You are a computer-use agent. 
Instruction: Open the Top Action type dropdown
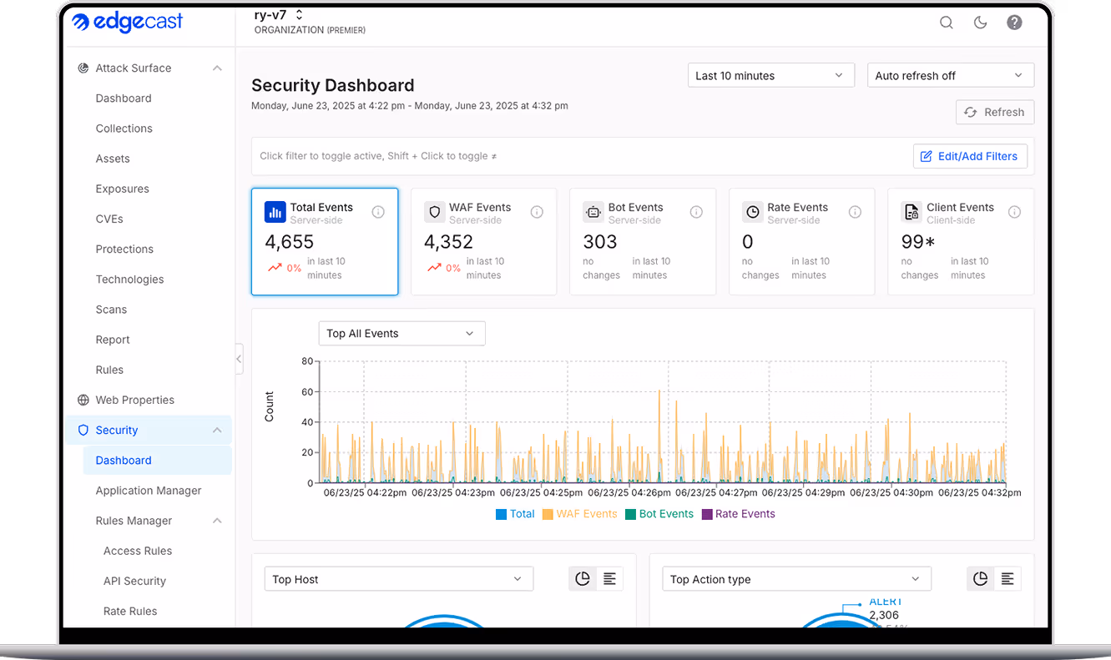point(796,579)
